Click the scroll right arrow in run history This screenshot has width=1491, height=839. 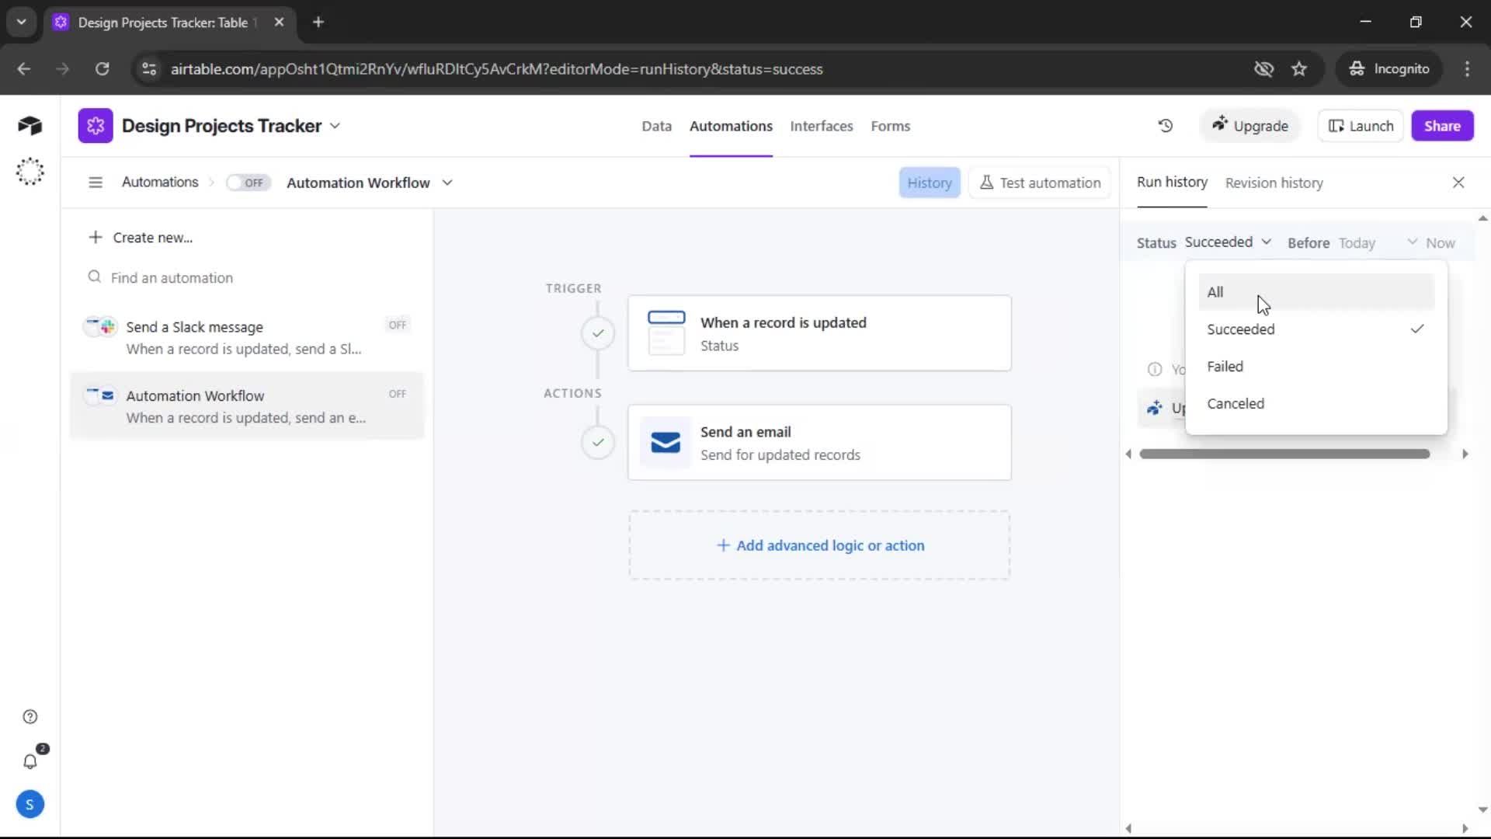(1465, 454)
